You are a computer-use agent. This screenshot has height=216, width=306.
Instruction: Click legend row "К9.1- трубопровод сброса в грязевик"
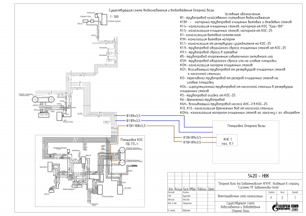[x=208, y=52]
